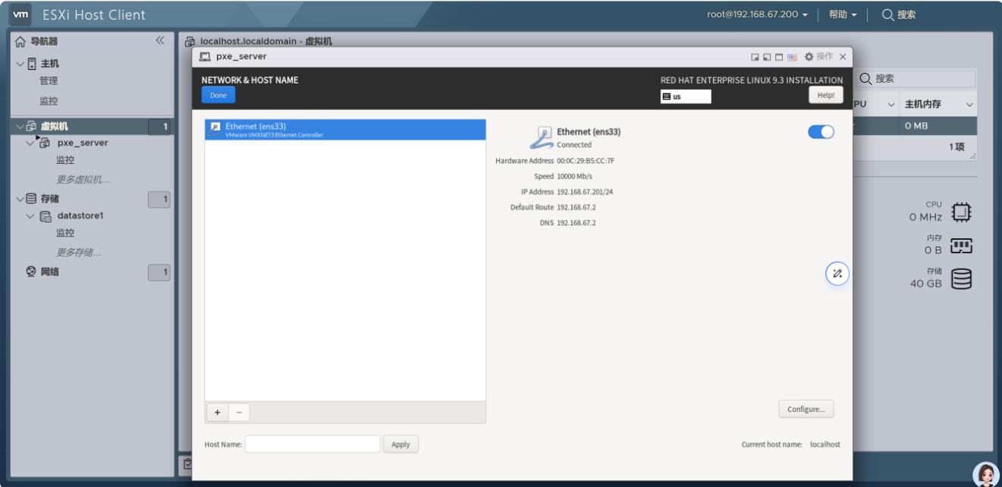Viewport: 1002px width, 487px height.
Task: Set console to full window size icon
Action: (x=779, y=57)
